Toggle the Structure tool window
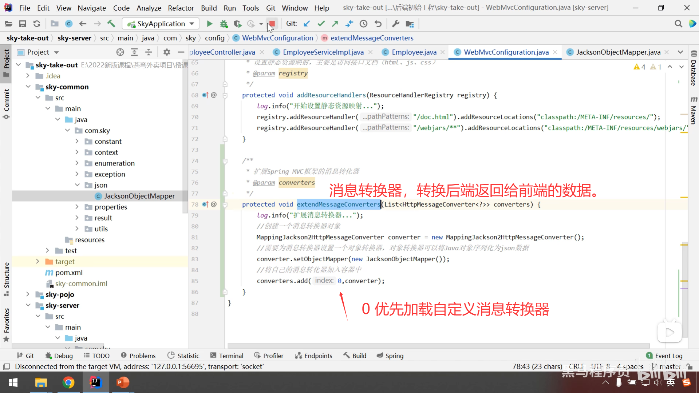699x393 pixels. [x=7, y=278]
